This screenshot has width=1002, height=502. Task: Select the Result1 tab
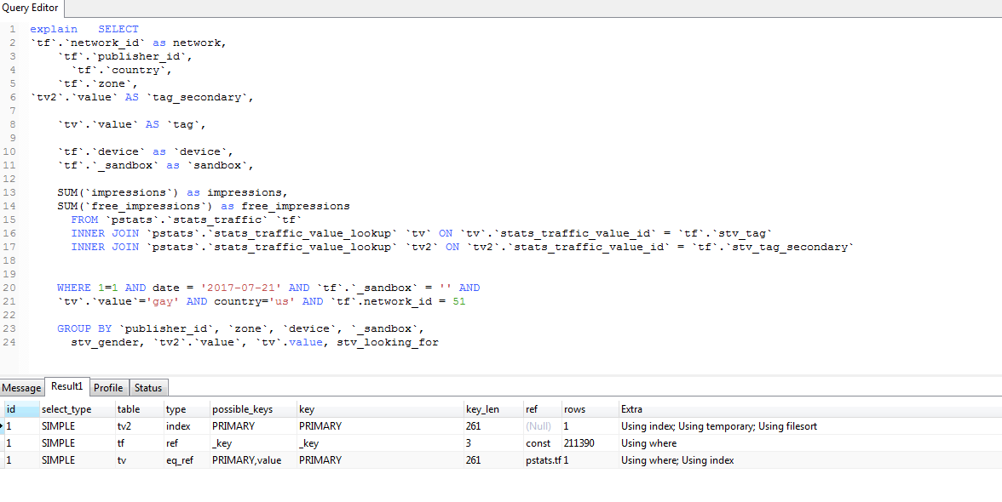tap(66, 387)
